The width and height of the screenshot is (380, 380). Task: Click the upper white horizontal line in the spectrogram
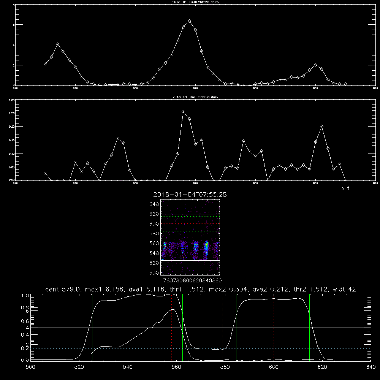tap(190, 214)
